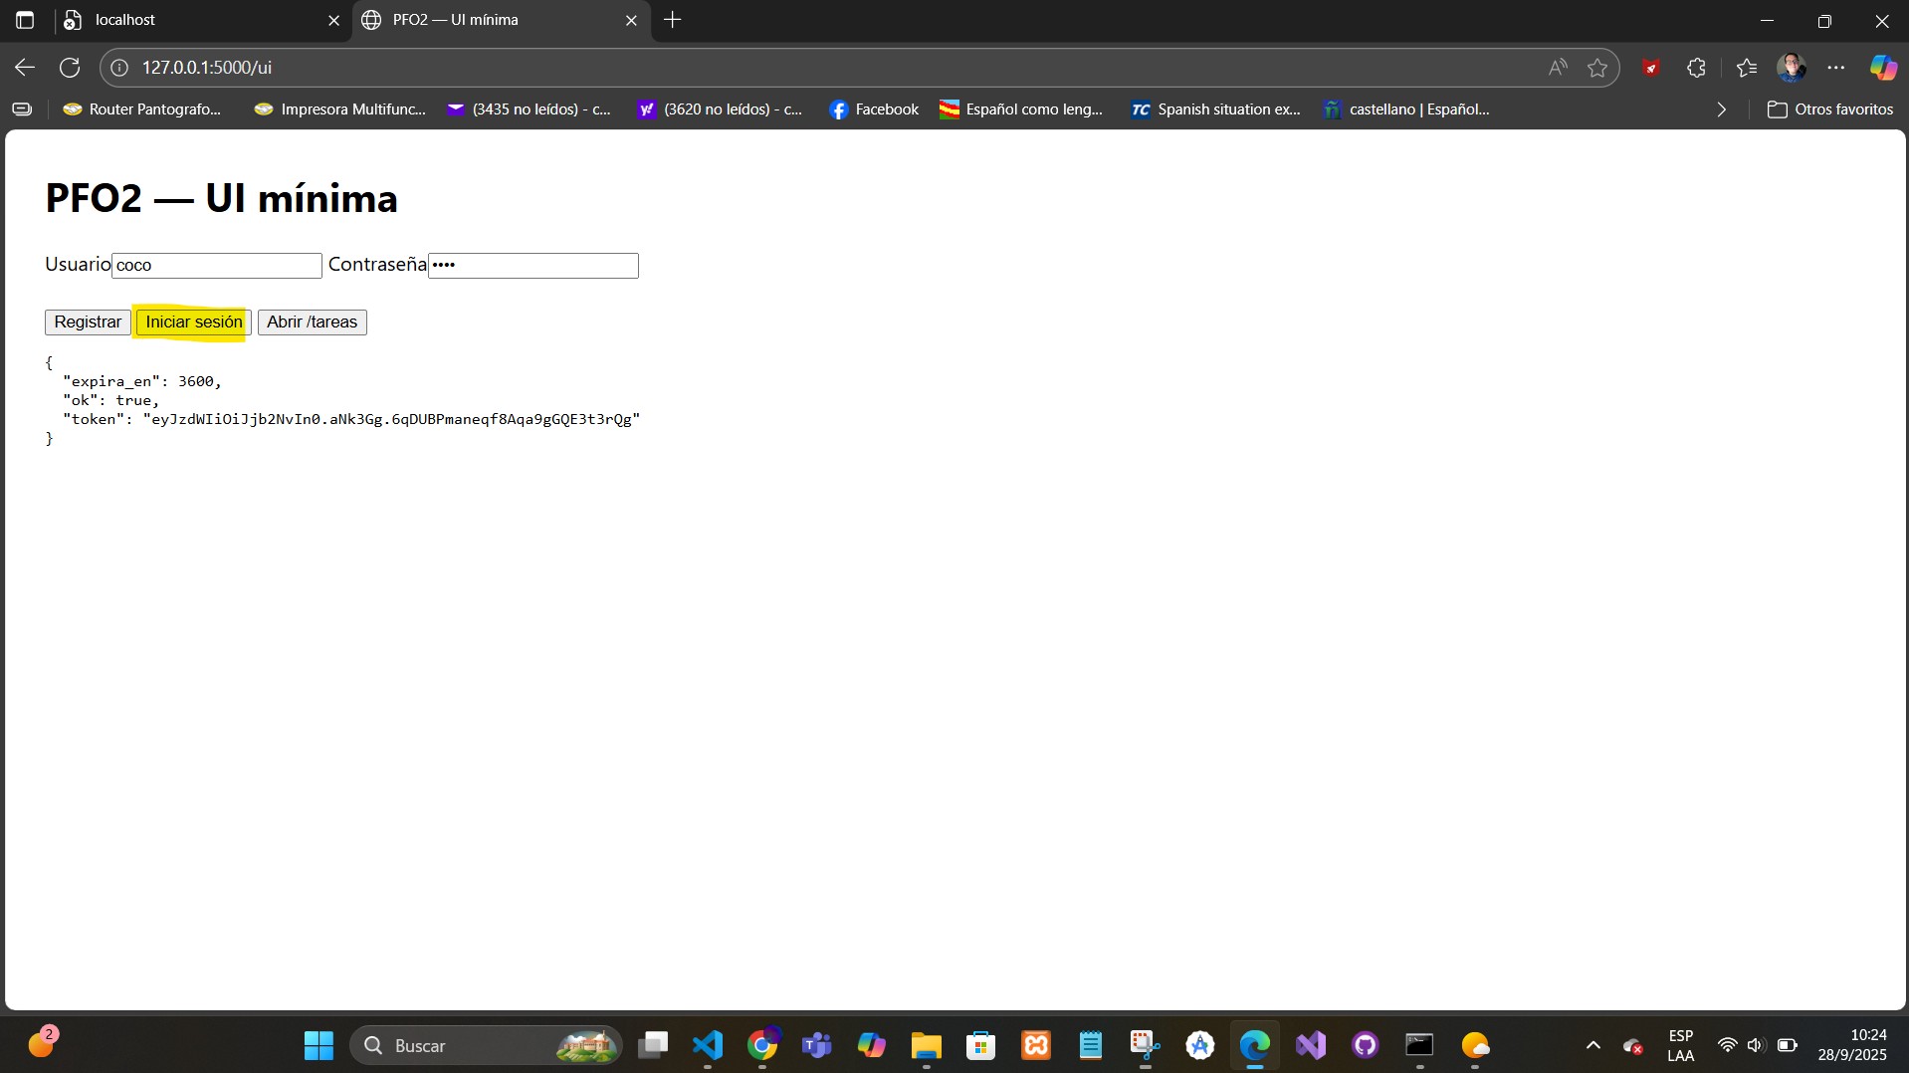Open Settings and more ellipsis menu
This screenshot has width=1909, height=1073.
[x=1836, y=68]
